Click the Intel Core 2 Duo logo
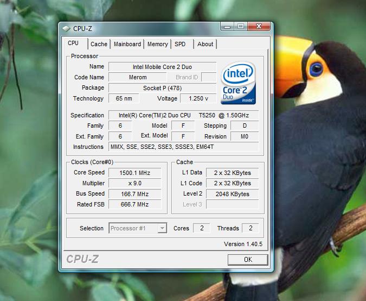The width and height of the screenshot is (366, 301). 239,83
